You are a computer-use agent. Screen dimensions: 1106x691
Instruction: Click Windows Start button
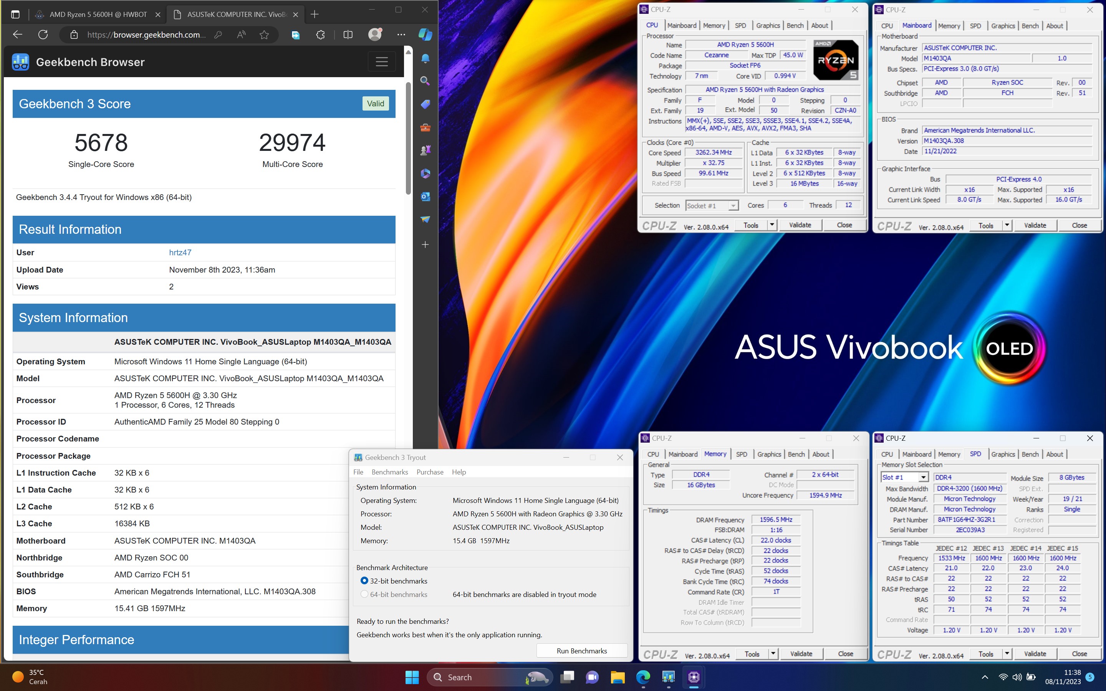point(412,677)
